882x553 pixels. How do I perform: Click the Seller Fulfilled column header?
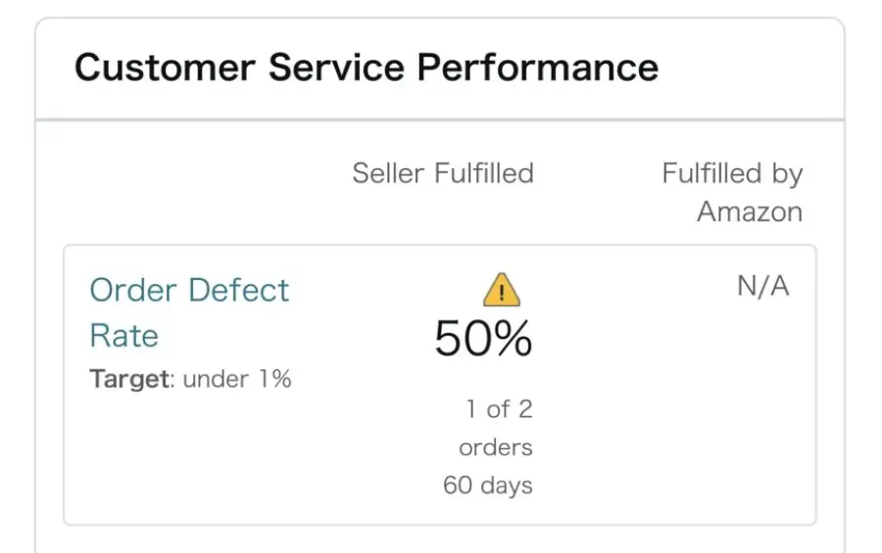click(443, 172)
